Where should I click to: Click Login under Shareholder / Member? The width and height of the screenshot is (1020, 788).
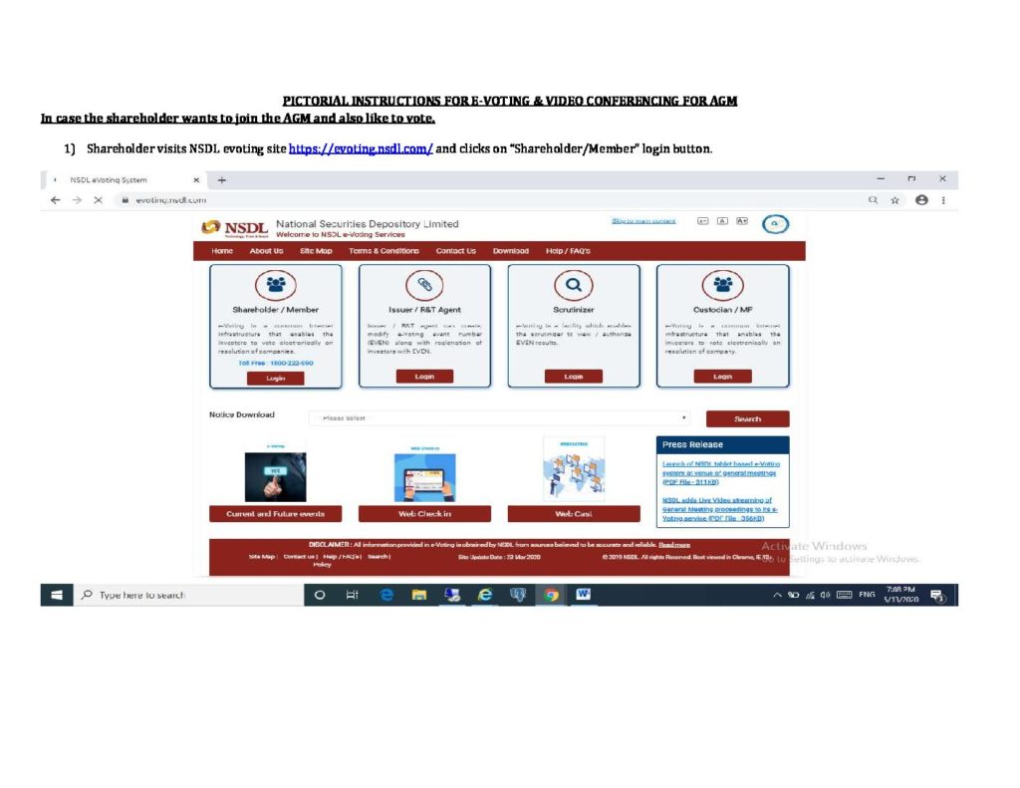(x=275, y=378)
